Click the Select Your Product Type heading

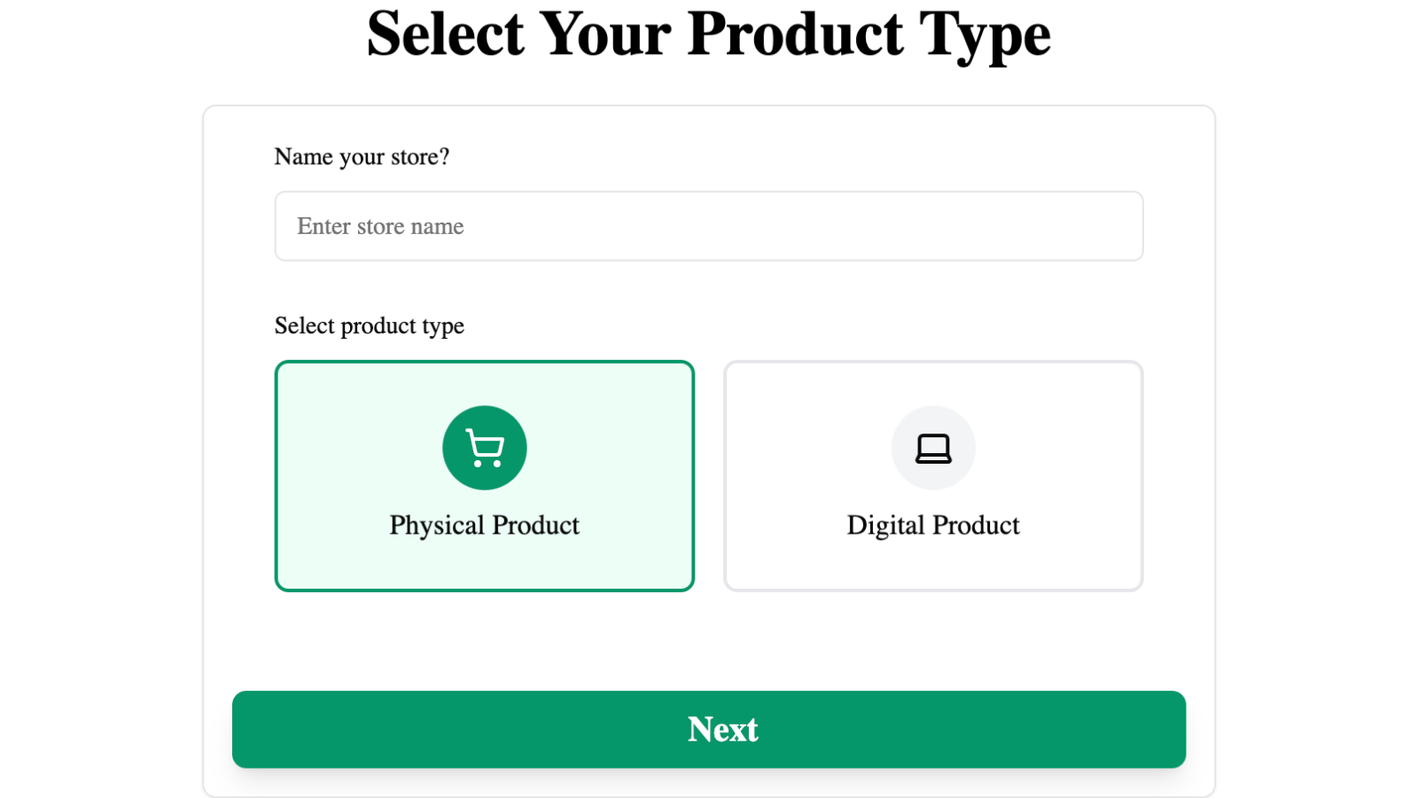pyautogui.click(x=709, y=34)
